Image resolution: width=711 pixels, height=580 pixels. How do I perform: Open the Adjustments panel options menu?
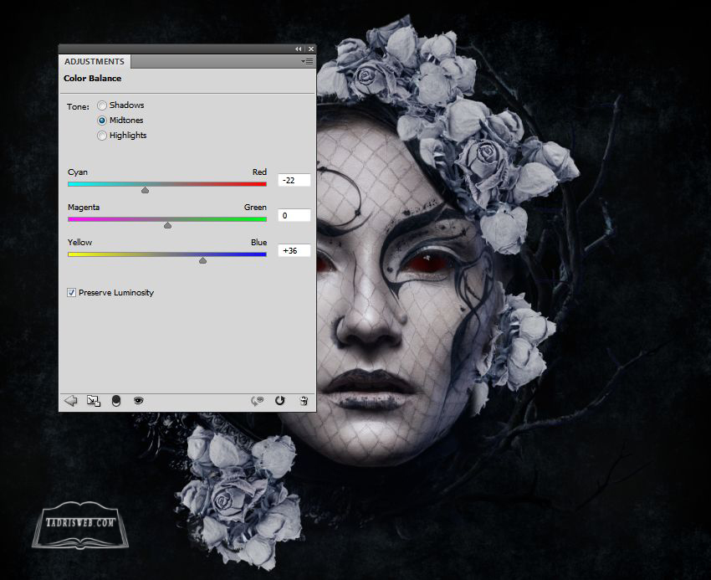pyautogui.click(x=307, y=62)
